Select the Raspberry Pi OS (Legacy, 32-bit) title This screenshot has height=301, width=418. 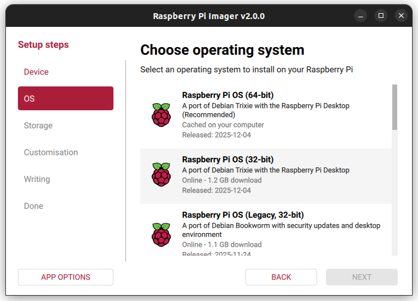[x=244, y=215]
